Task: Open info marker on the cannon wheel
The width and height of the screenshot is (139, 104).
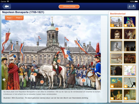Action: (x=42, y=82)
